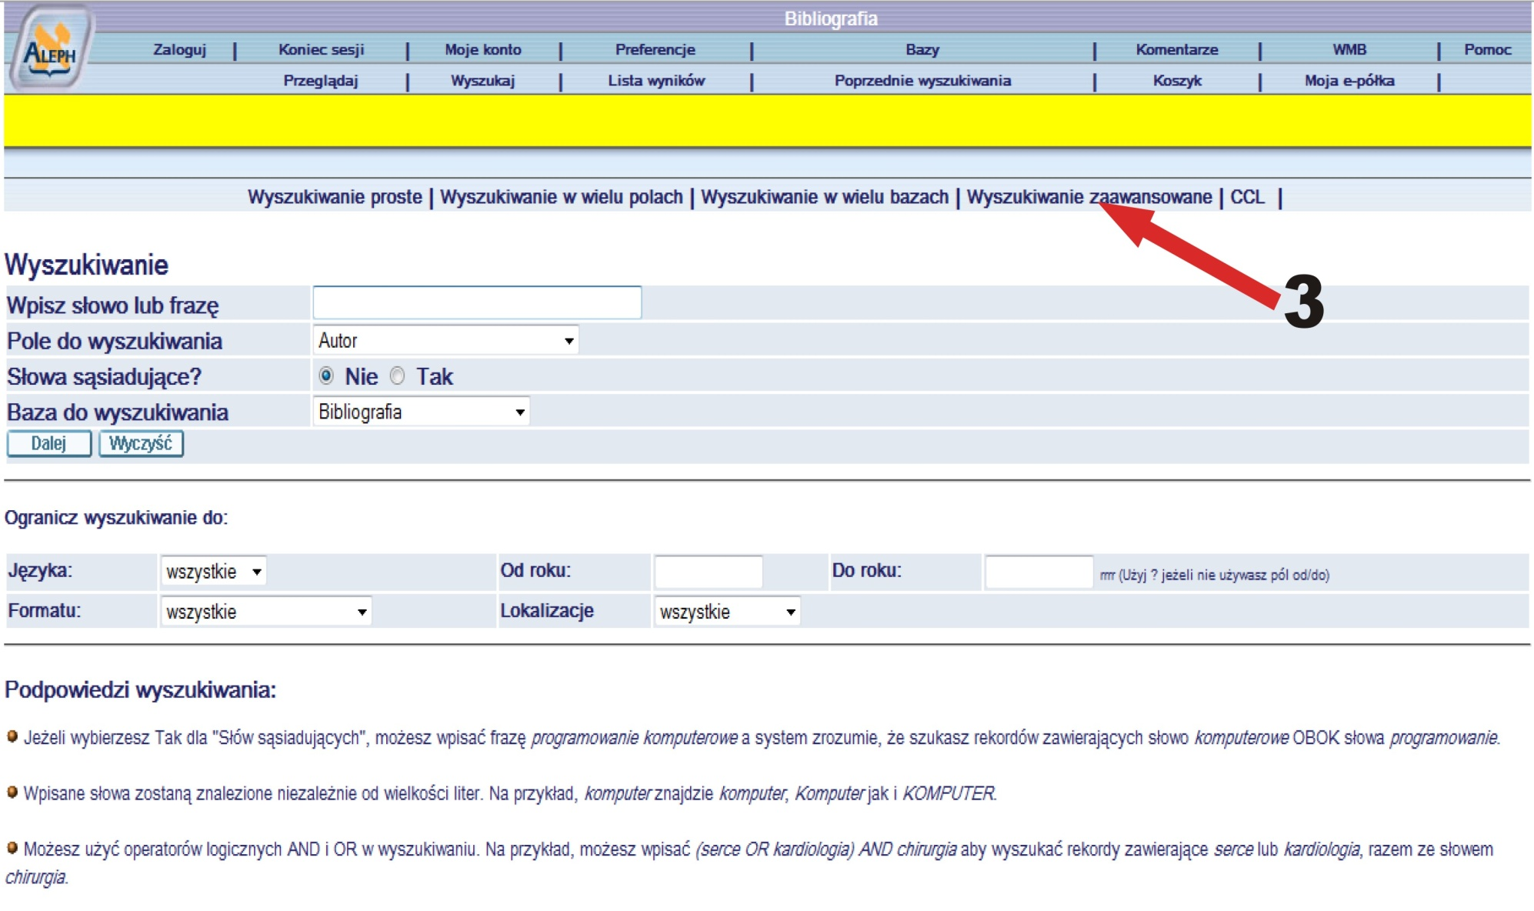Click the 'Bibliografia' header title text
Image resolution: width=1534 pixels, height=911 pixels.
(x=831, y=18)
